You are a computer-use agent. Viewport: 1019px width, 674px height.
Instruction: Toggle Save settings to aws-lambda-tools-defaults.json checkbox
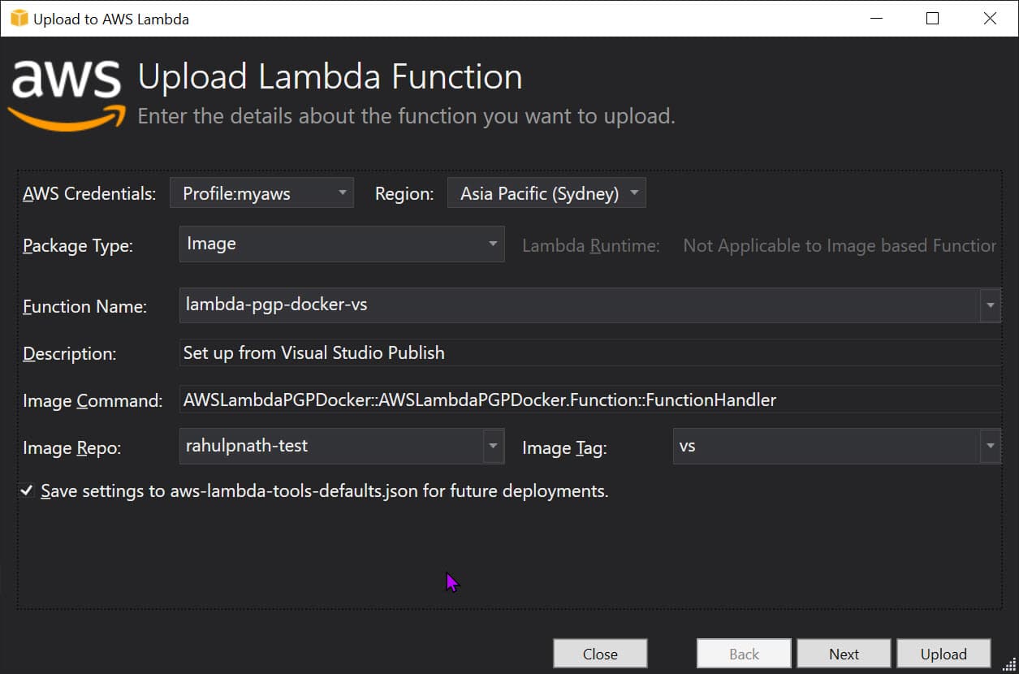coord(27,491)
